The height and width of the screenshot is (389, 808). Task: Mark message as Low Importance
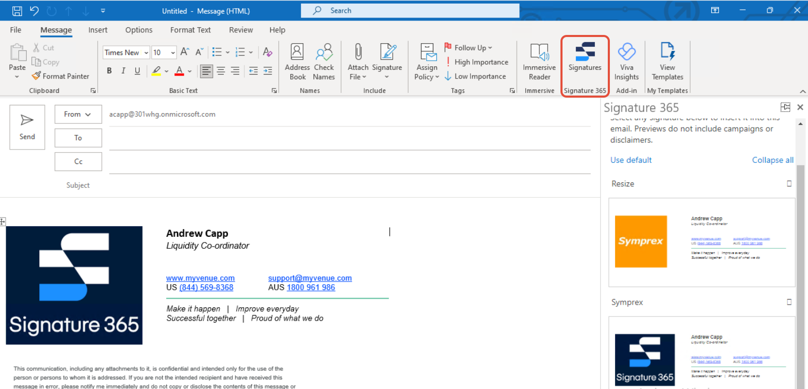pyautogui.click(x=475, y=77)
